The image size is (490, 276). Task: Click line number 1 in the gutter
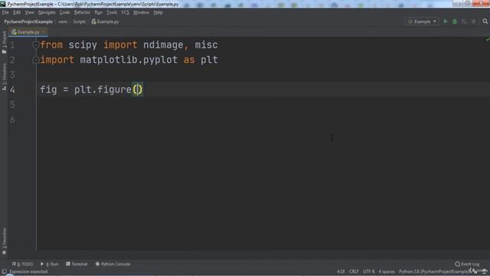pos(12,45)
